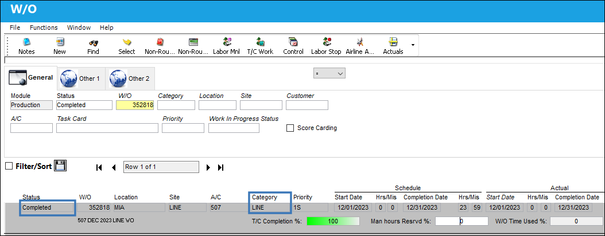The width and height of the screenshot is (605, 236).
Task: Open the Functions menu
Action: tap(44, 27)
